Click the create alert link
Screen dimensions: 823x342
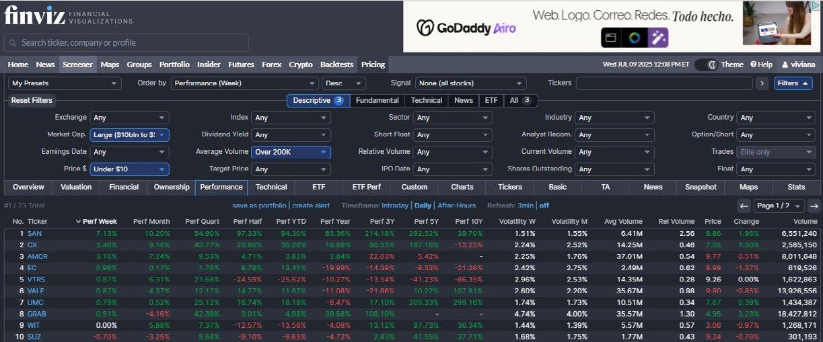point(311,206)
